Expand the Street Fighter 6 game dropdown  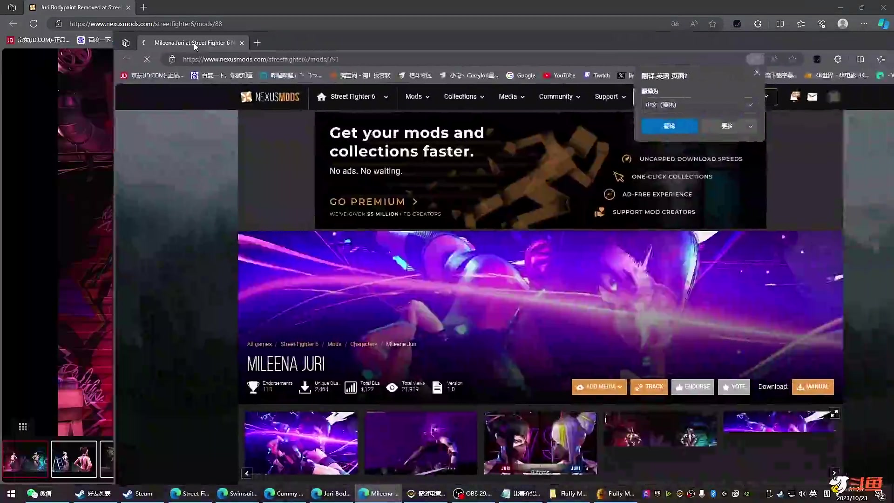386,97
